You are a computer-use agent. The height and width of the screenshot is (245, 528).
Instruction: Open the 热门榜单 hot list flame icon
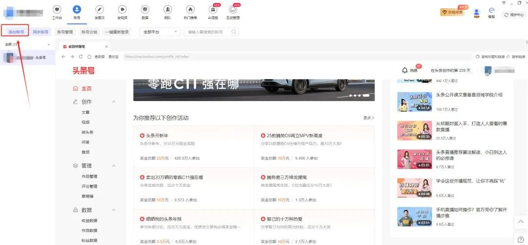[190, 10]
